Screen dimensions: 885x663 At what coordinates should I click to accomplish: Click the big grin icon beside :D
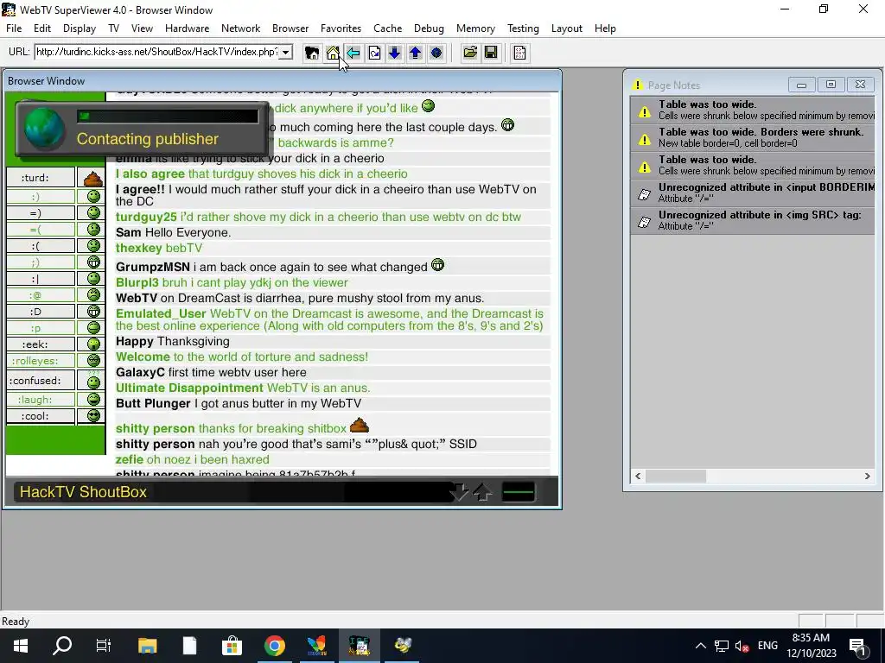point(93,311)
